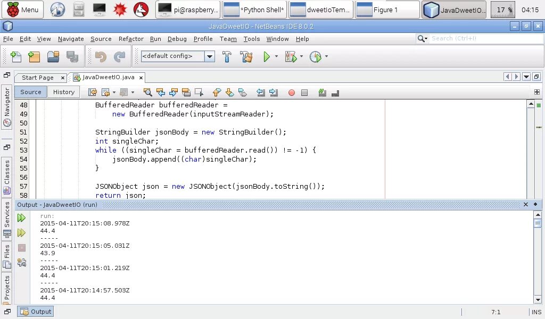
Task: Expand Debug Project dropdown arrow
Action: 301,56
